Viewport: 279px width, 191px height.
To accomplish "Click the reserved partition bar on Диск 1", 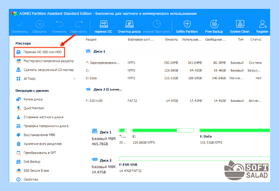I will (x=122, y=130).
